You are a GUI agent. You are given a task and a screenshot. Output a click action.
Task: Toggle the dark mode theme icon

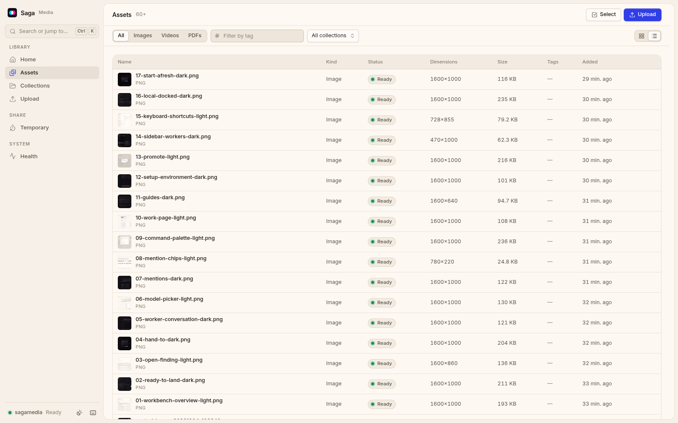(79, 413)
